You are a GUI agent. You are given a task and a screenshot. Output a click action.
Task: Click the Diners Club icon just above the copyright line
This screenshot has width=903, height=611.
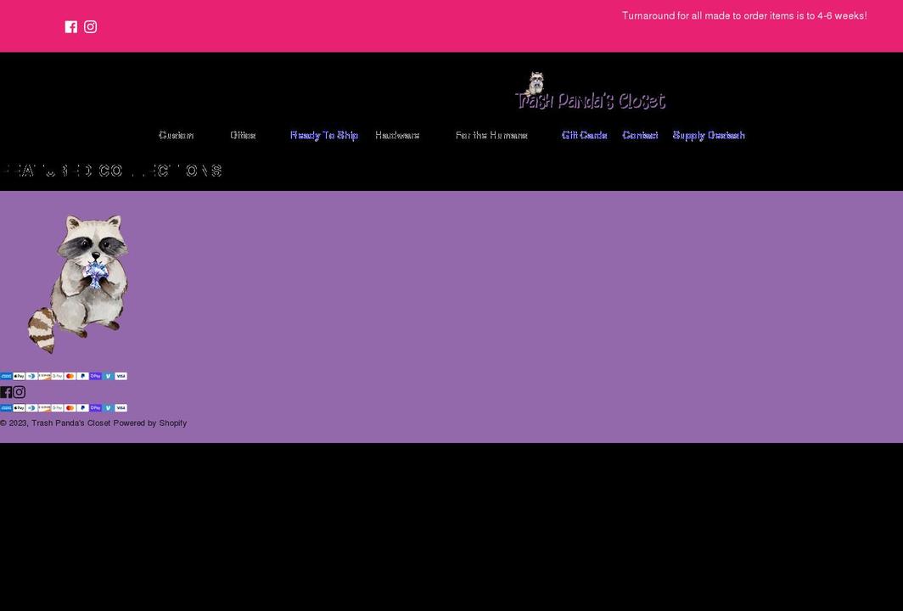tap(31, 407)
